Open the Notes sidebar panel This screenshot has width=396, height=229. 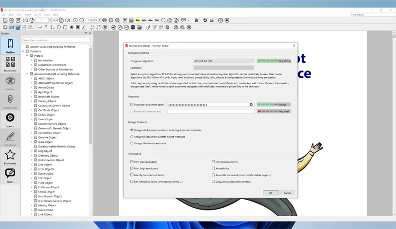pos(10,175)
